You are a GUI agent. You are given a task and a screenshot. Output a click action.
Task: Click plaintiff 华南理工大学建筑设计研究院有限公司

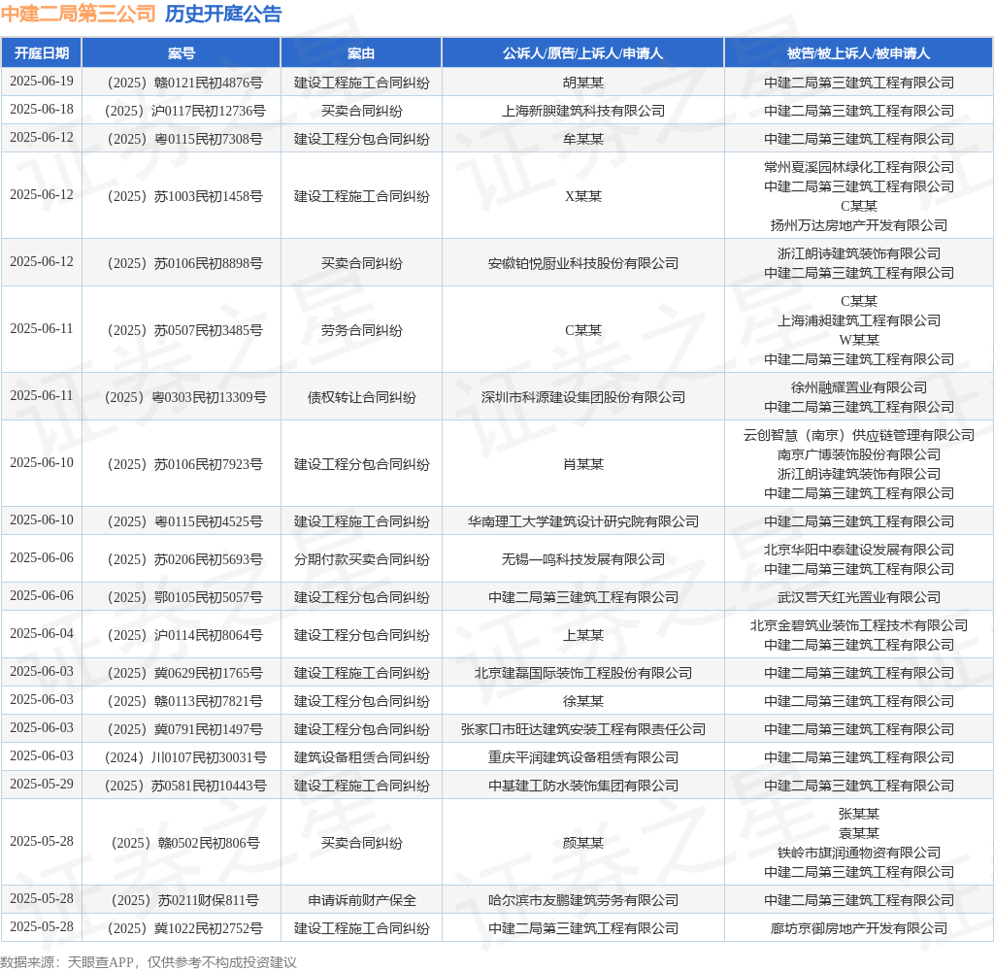583,521
